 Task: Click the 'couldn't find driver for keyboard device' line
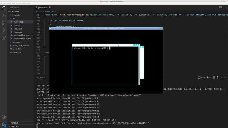point(89,95)
